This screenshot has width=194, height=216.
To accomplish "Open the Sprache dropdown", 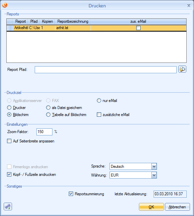I will (154, 167).
